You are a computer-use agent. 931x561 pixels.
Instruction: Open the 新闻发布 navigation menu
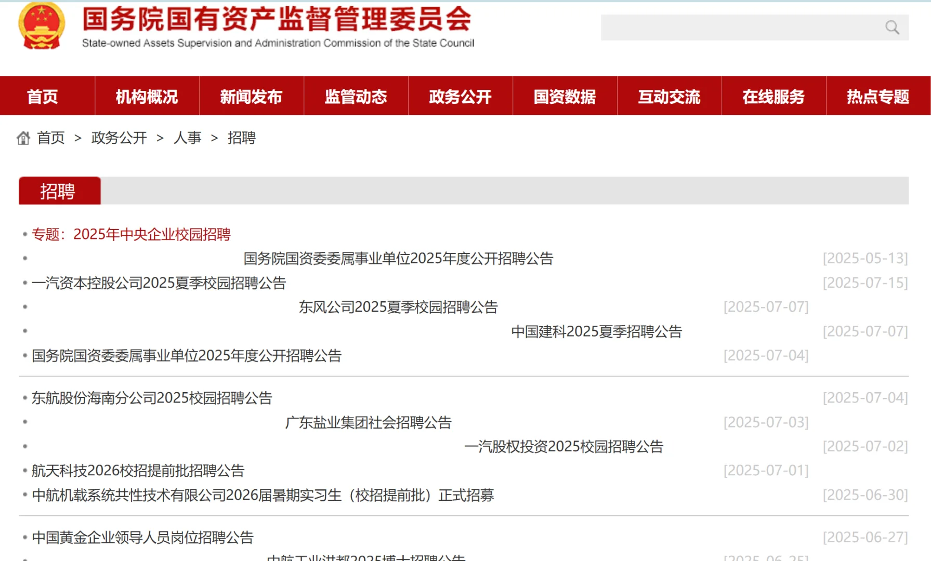click(x=252, y=96)
